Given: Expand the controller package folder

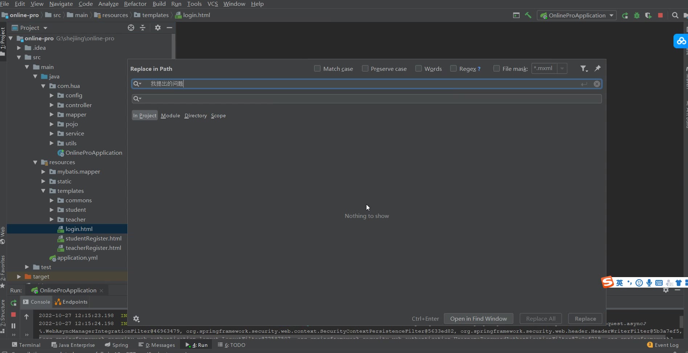Looking at the screenshot, I should pyautogui.click(x=52, y=105).
